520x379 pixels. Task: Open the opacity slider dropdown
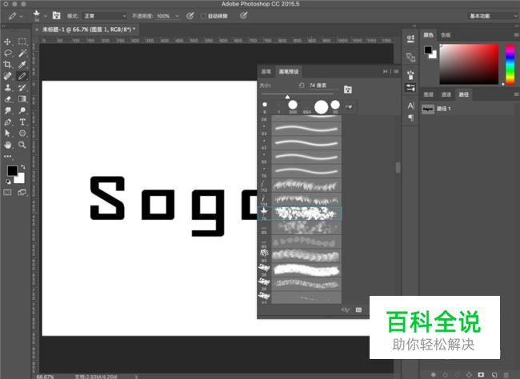[x=177, y=16]
